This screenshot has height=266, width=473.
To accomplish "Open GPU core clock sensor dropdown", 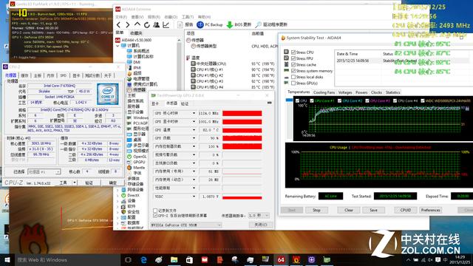I will [x=194, y=113].
